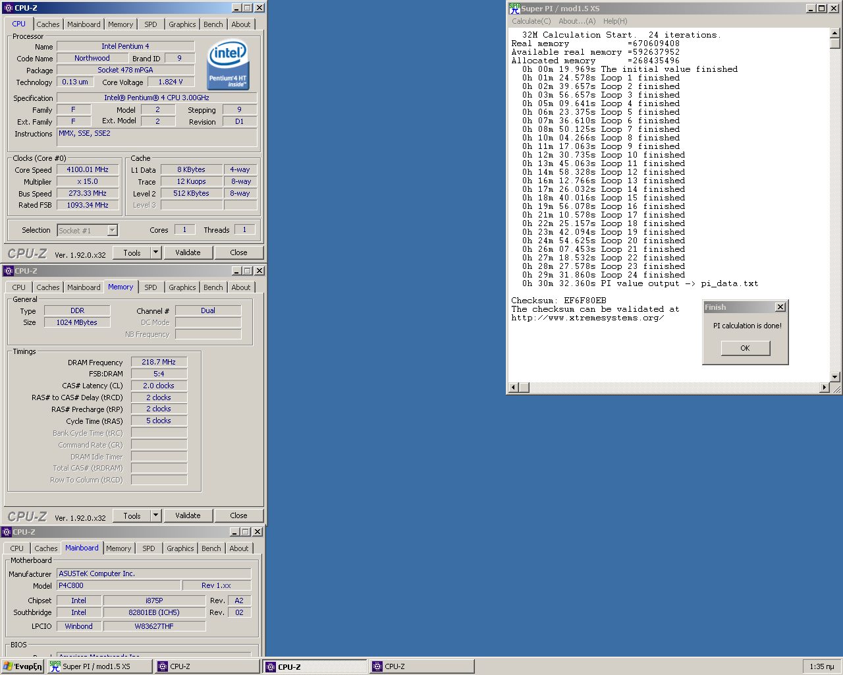Open Graphics tab in top CPU-Z window

(182, 24)
